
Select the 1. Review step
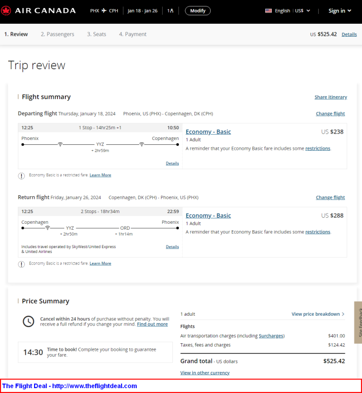[x=16, y=34]
